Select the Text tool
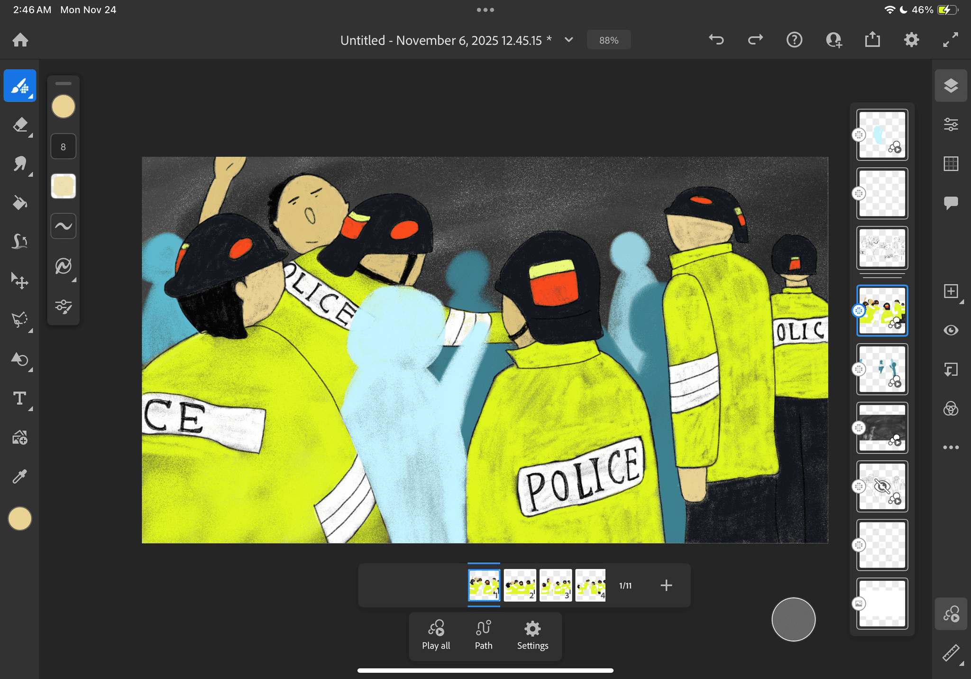 click(x=20, y=399)
